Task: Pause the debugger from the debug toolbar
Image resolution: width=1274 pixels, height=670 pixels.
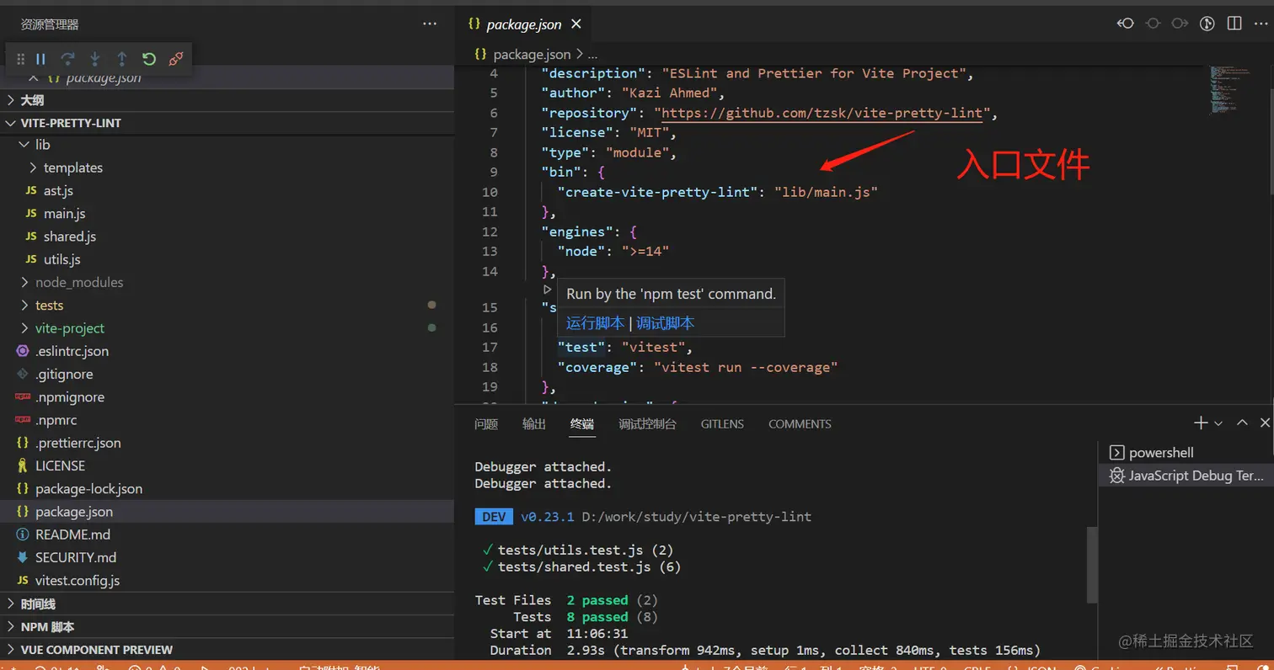Action: pos(40,59)
